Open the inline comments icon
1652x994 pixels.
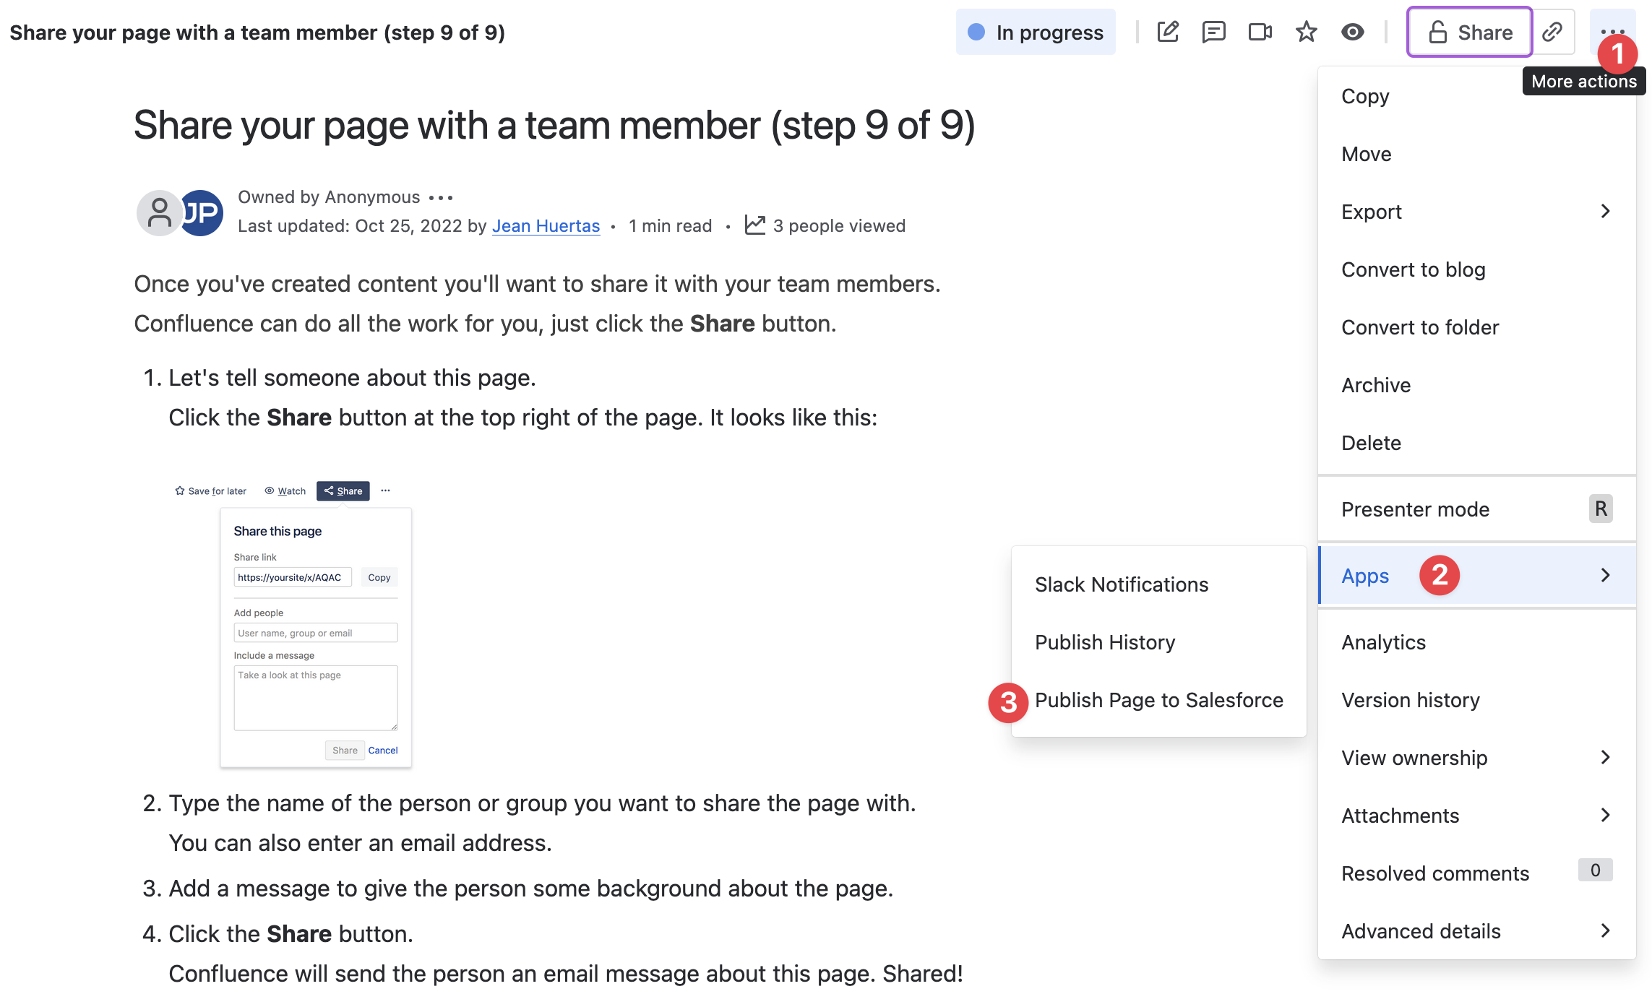click(x=1213, y=32)
